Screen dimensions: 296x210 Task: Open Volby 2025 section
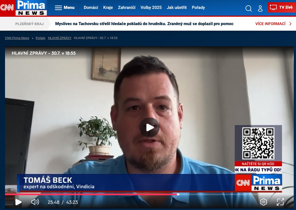pos(151,8)
